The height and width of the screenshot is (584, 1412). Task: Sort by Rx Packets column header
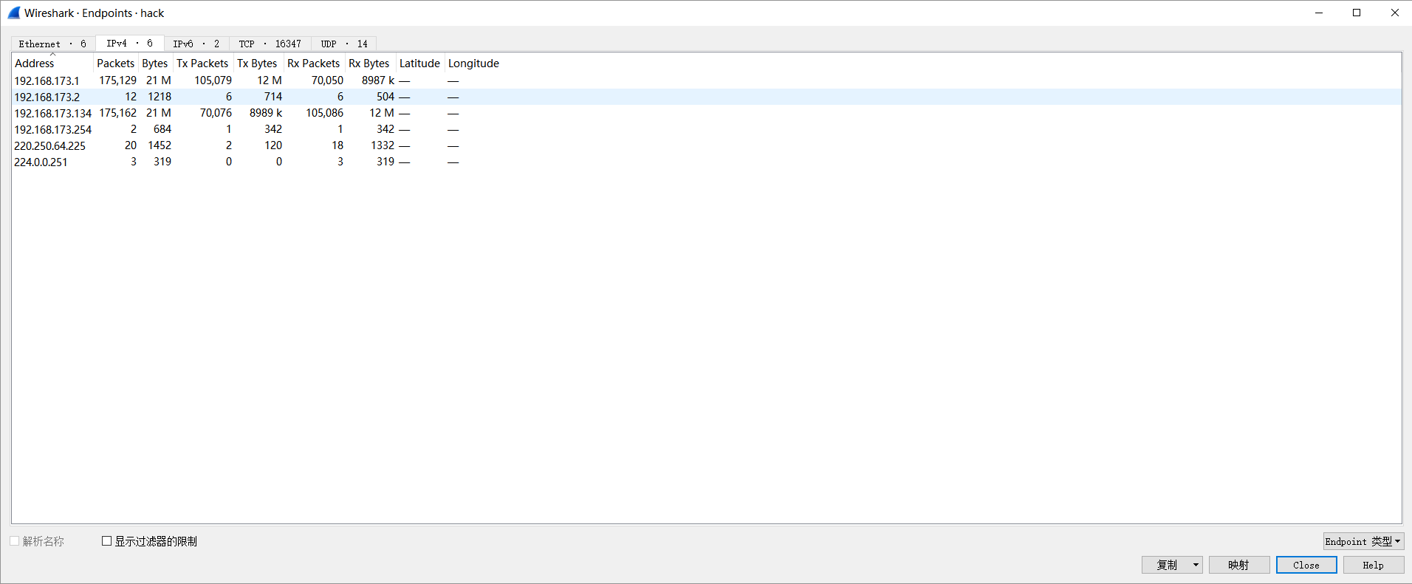click(x=313, y=63)
